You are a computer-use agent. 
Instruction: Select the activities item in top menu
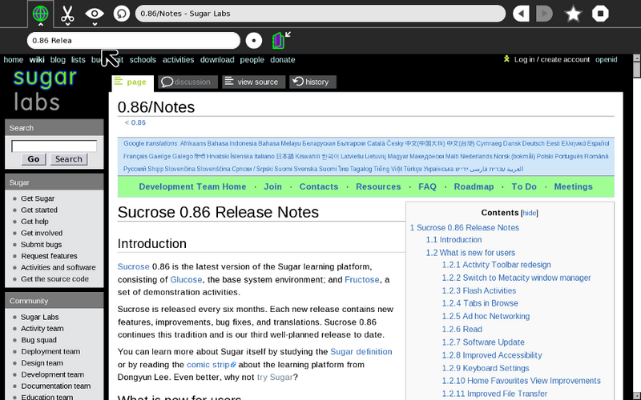(178, 59)
